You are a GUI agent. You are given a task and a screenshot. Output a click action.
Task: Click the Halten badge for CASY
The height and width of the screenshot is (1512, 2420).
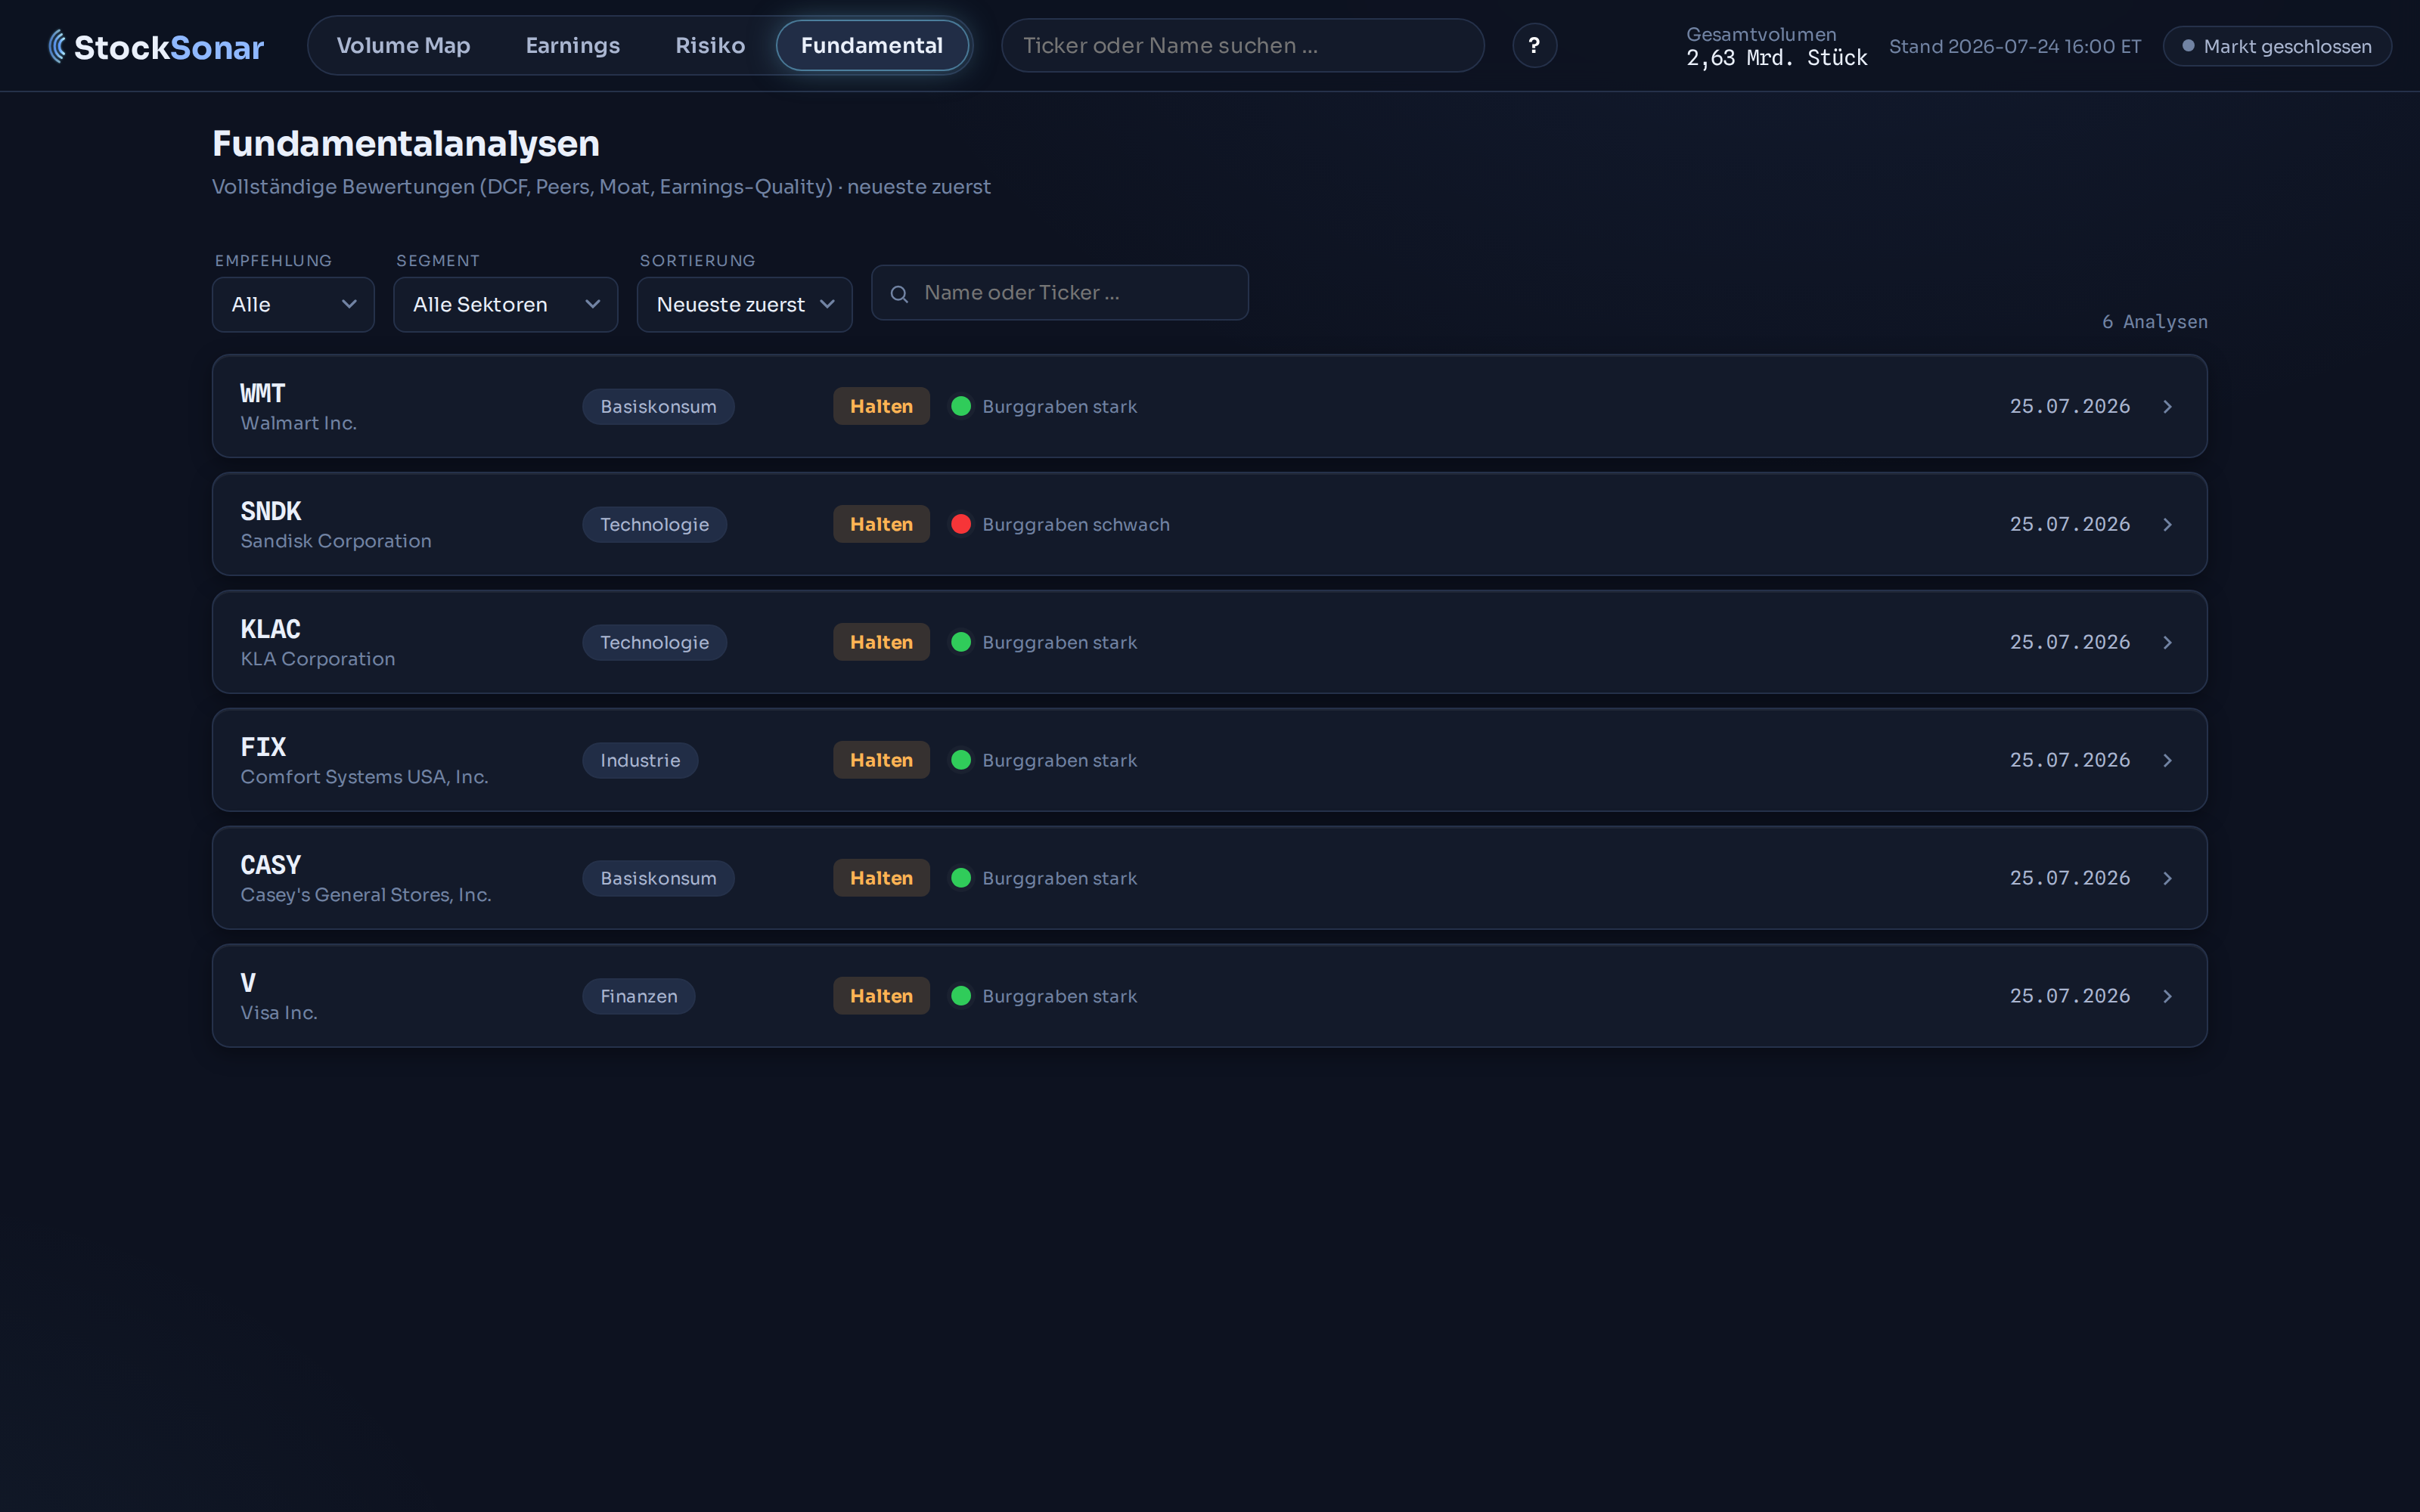[x=881, y=878]
